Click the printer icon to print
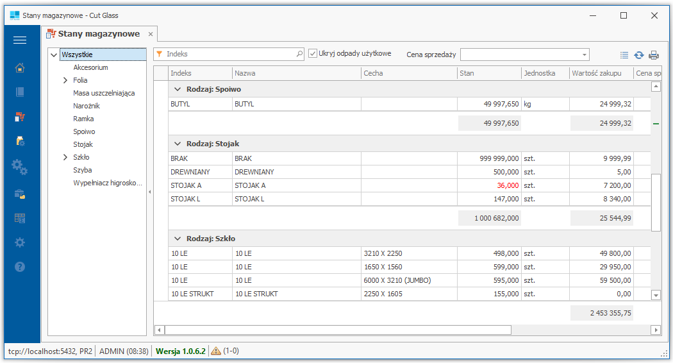The width and height of the screenshot is (673, 363). tap(654, 55)
